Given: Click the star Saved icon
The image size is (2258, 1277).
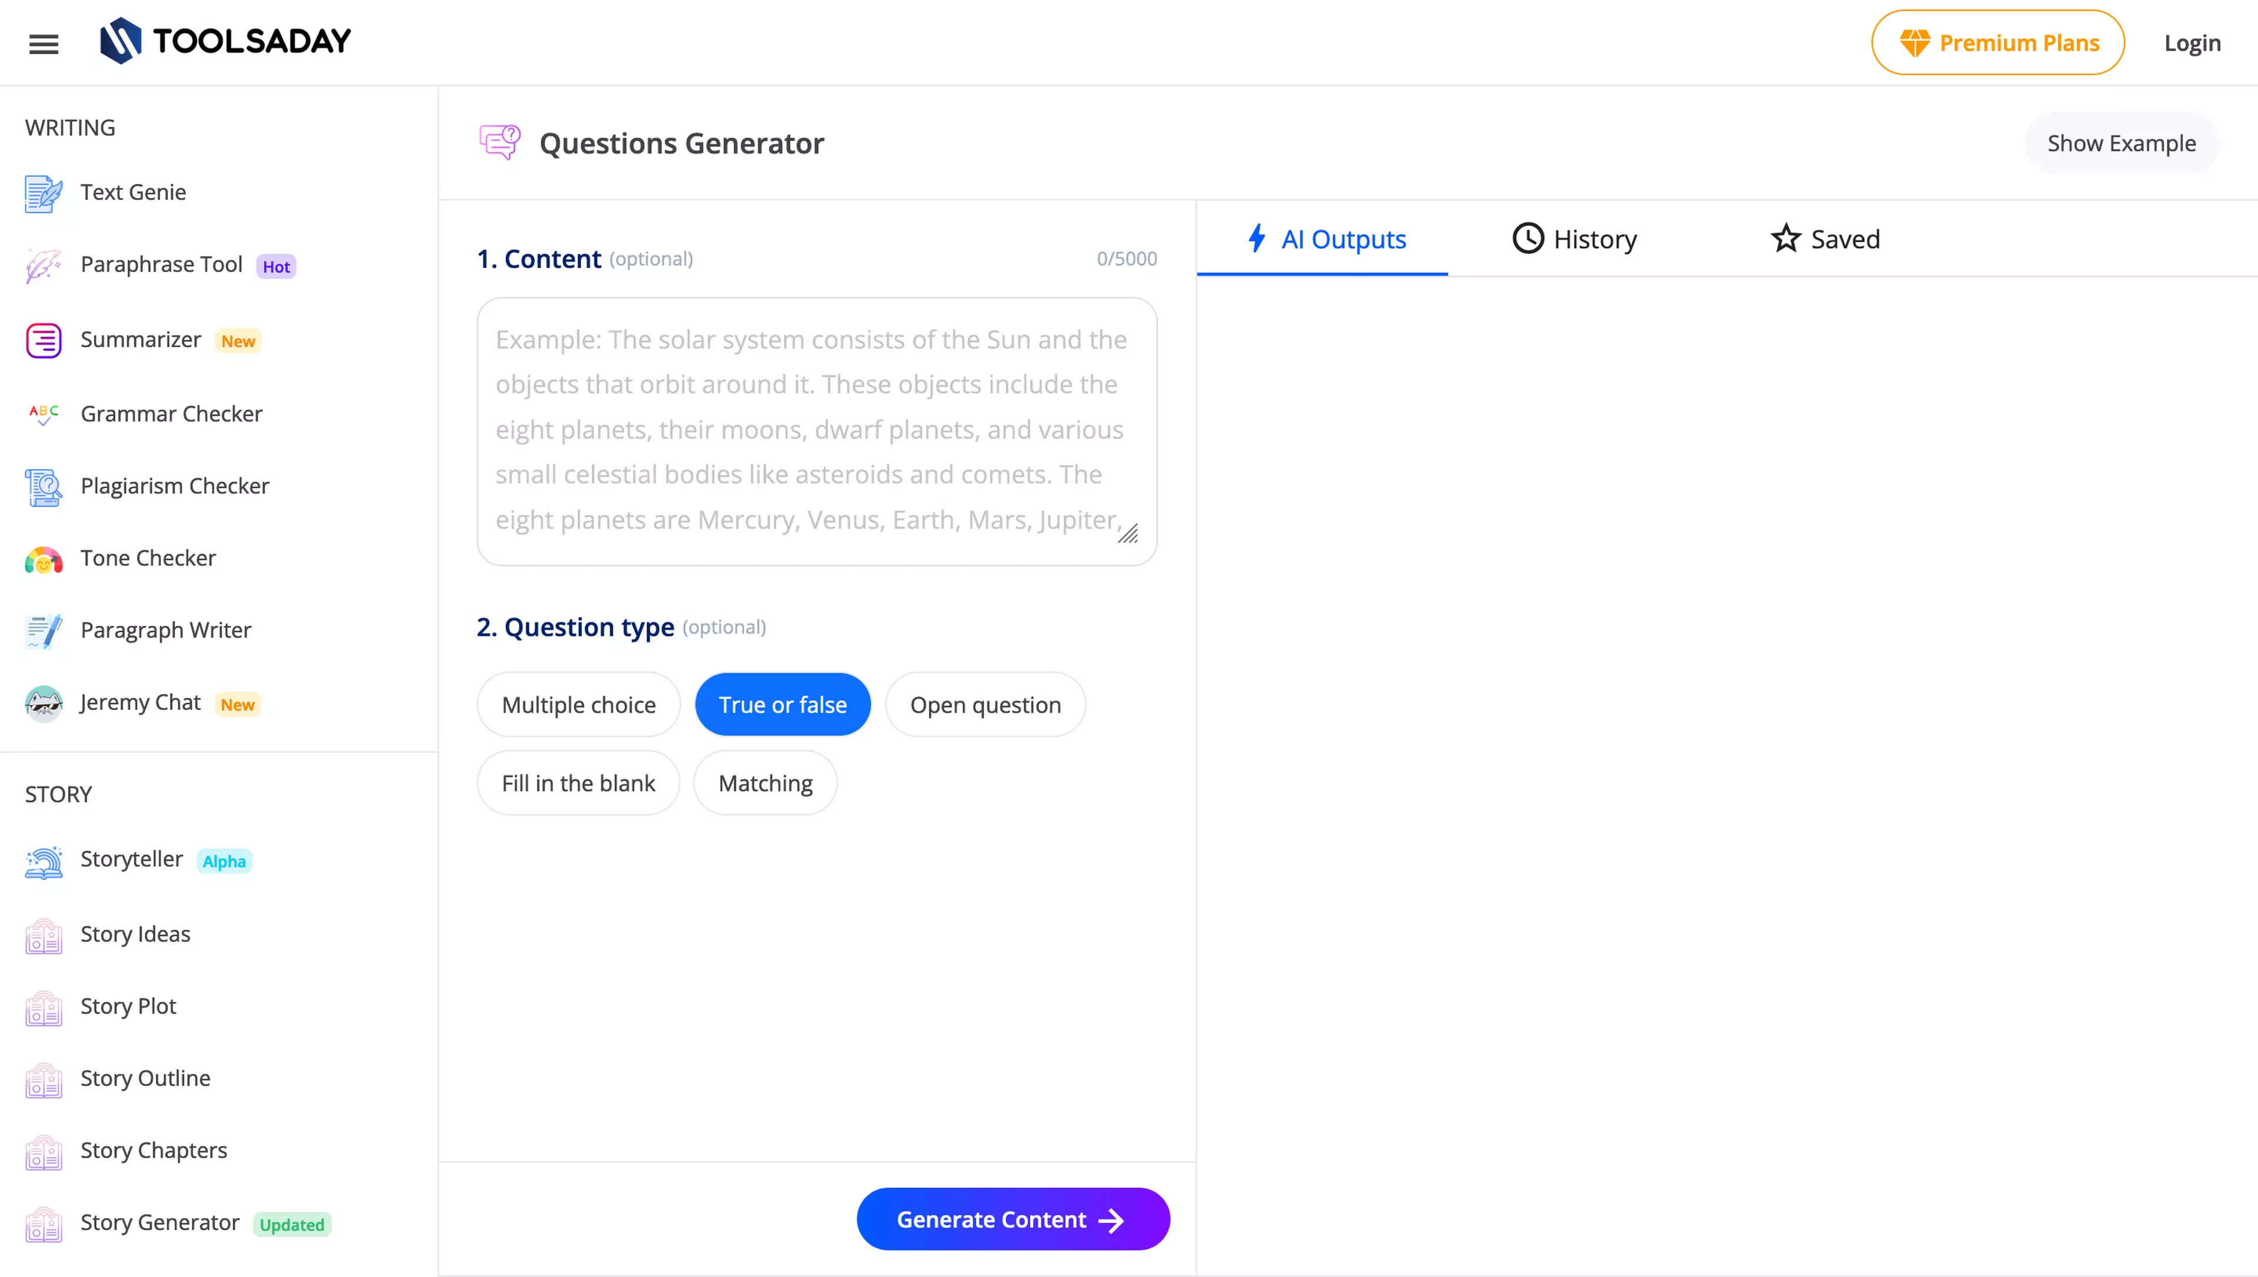Looking at the screenshot, I should click(x=1785, y=239).
